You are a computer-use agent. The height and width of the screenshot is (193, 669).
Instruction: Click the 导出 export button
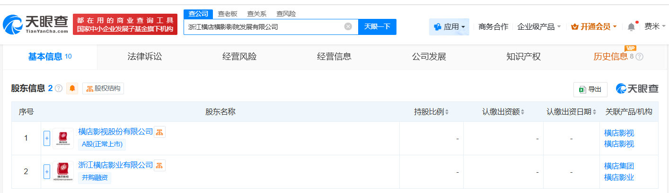pyautogui.click(x=590, y=89)
